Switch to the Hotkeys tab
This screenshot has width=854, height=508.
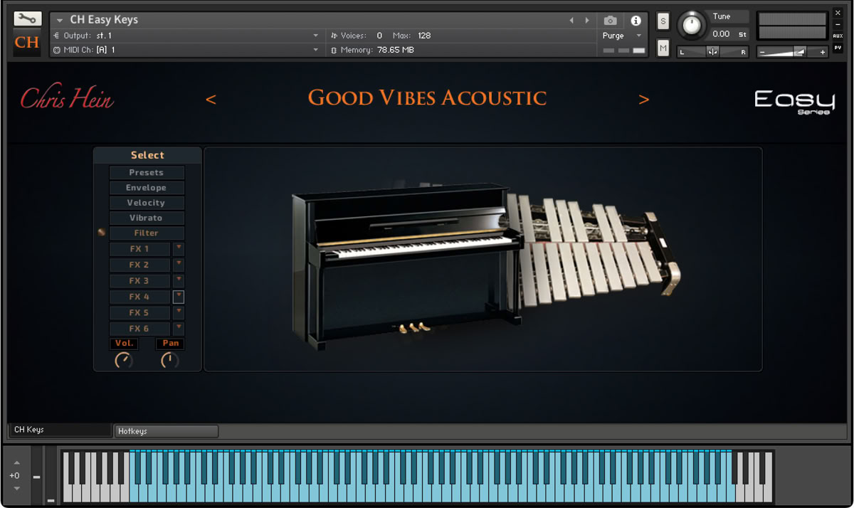(166, 431)
